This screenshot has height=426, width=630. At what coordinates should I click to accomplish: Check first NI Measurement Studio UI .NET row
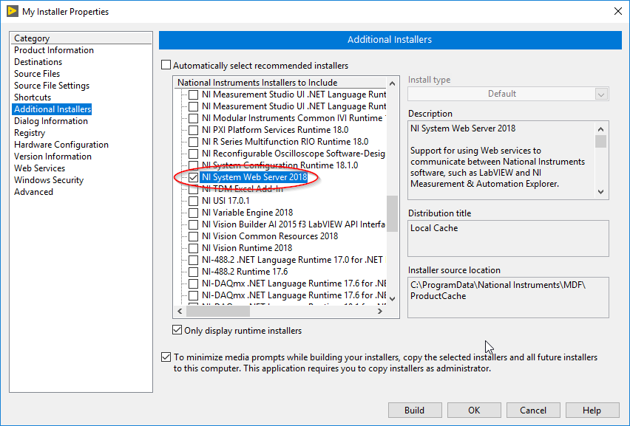193,95
